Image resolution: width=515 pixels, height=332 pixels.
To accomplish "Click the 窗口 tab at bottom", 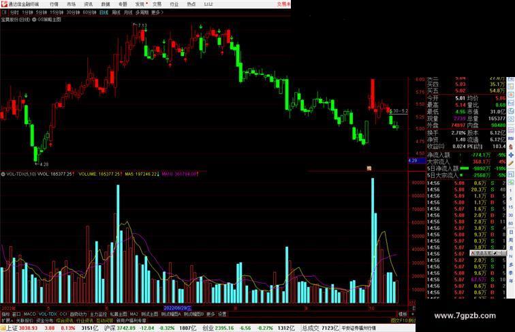I will coord(16,314).
